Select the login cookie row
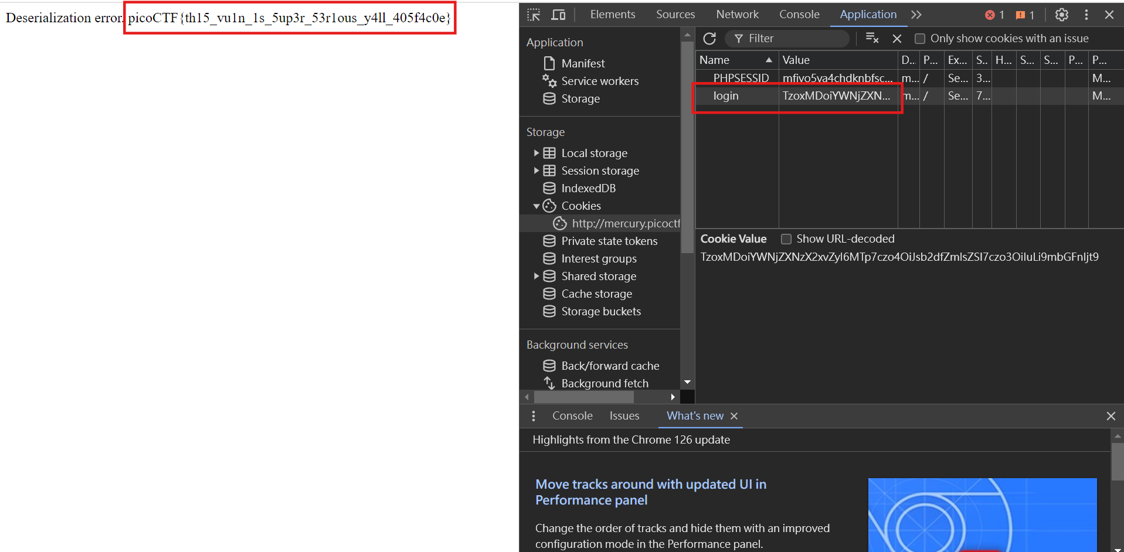1124x552 pixels. 909,96
